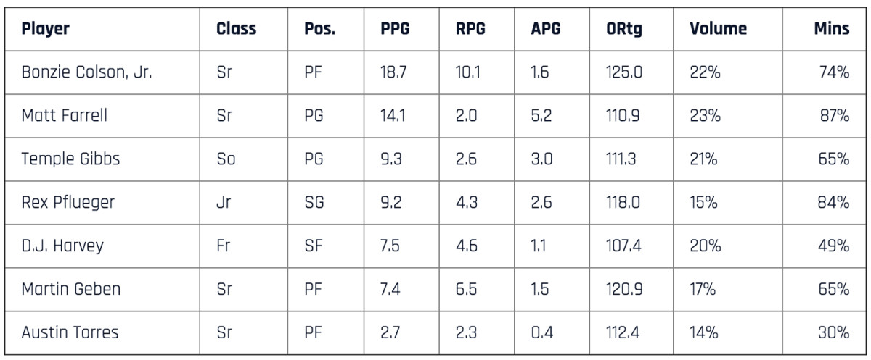Select Rex Pflueger in the table
Image resolution: width=871 pixels, height=360 pixels.
68,203
